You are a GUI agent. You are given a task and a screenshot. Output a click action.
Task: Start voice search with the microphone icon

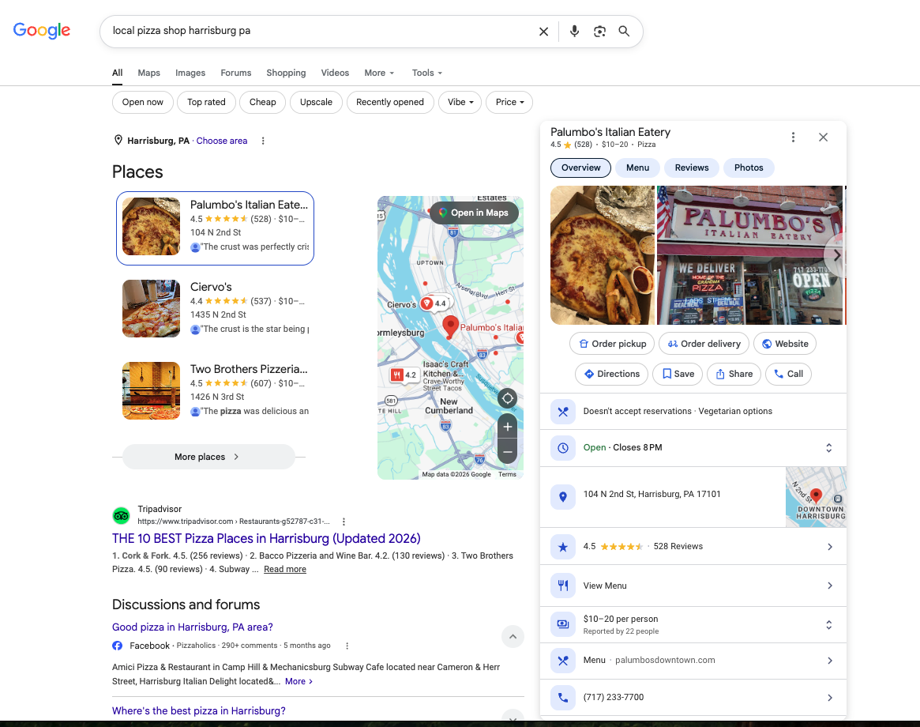(x=574, y=31)
